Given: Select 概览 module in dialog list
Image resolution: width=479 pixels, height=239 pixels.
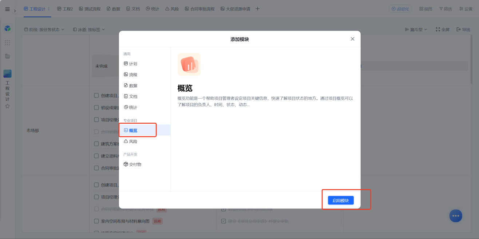Looking at the screenshot, I should (x=145, y=130).
